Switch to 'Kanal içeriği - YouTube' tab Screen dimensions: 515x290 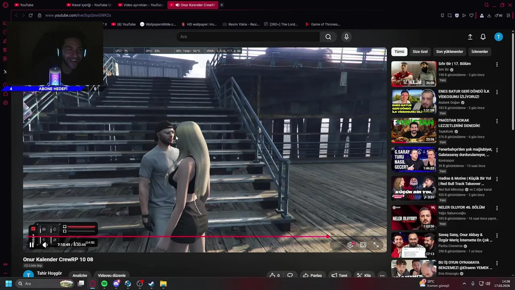(x=89, y=5)
